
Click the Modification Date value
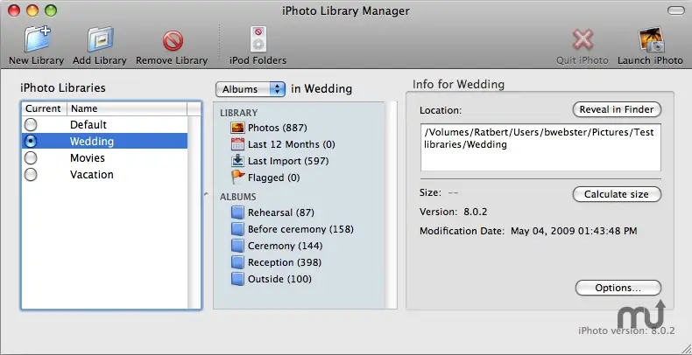pyautogui.click(x=574, y=231)
